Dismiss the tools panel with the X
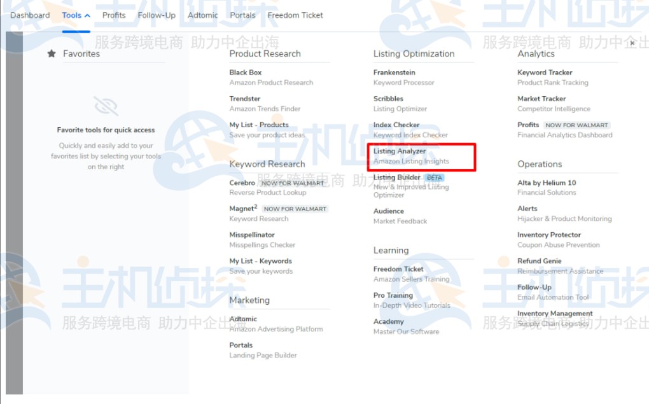The image size is (649, 404). (x=632, y=42)
